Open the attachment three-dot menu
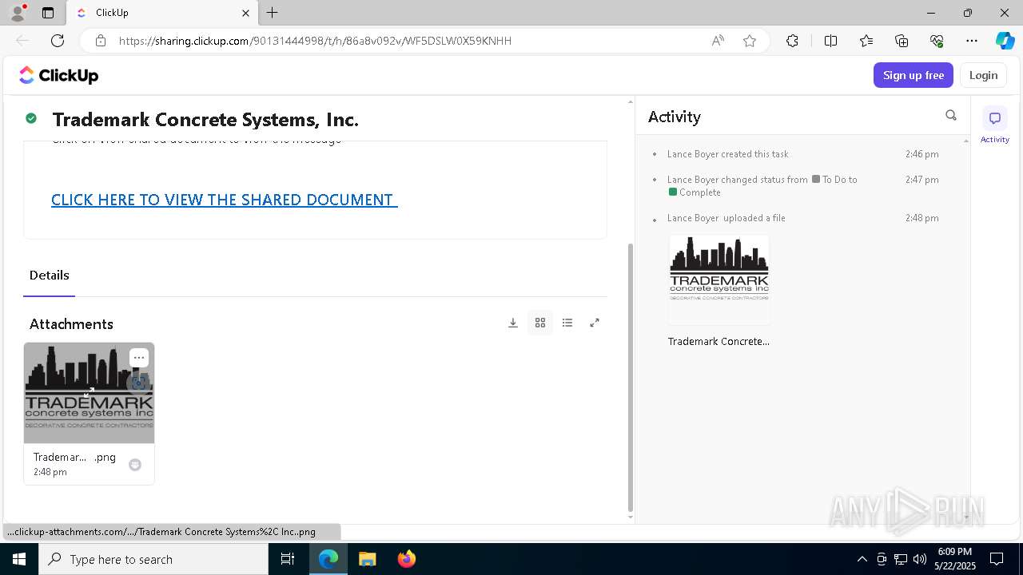 (139, 358)
